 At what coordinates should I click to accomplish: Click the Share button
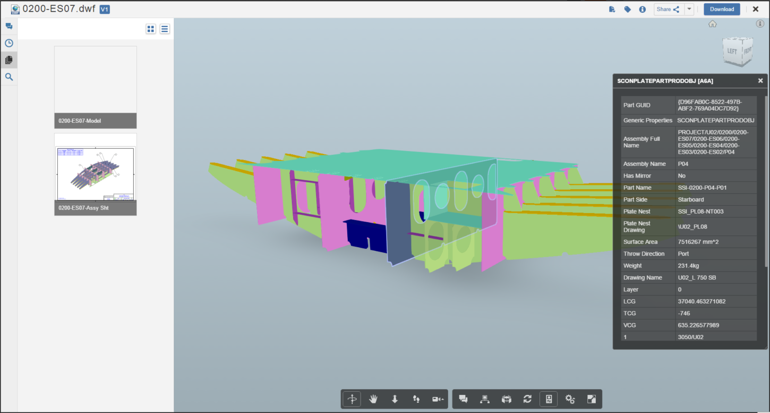pyautogui.click(x=668, y=9)
